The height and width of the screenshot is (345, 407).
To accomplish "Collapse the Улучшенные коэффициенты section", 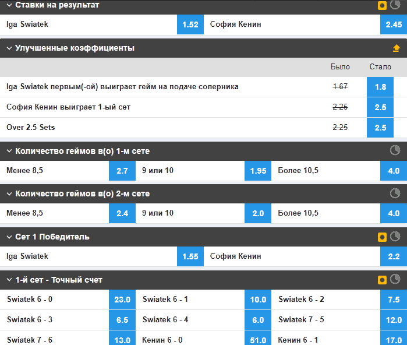I will 9,48.
